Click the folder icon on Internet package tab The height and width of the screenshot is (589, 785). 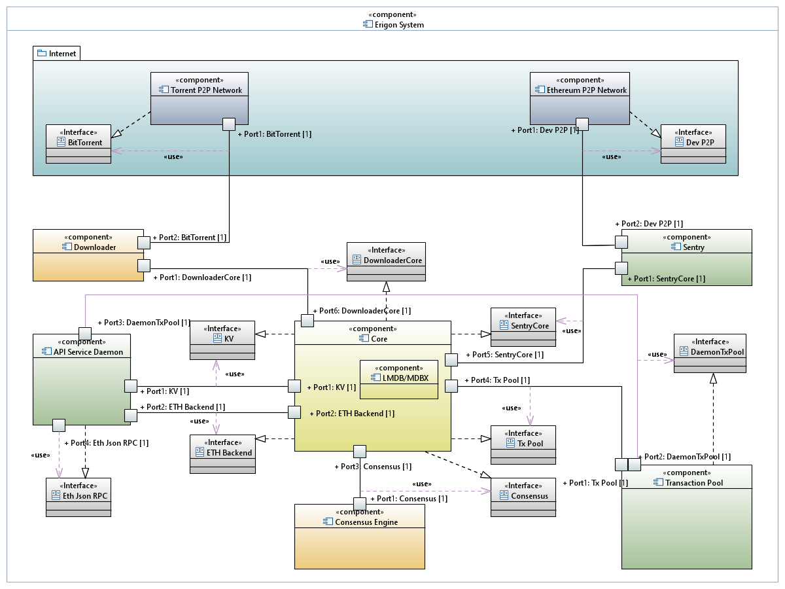[42, 53]
